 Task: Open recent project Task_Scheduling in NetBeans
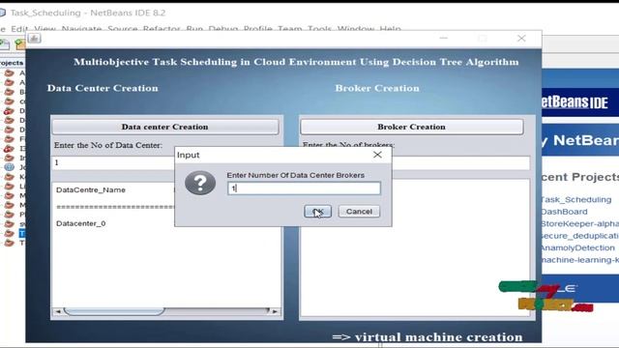coord(576,200)
